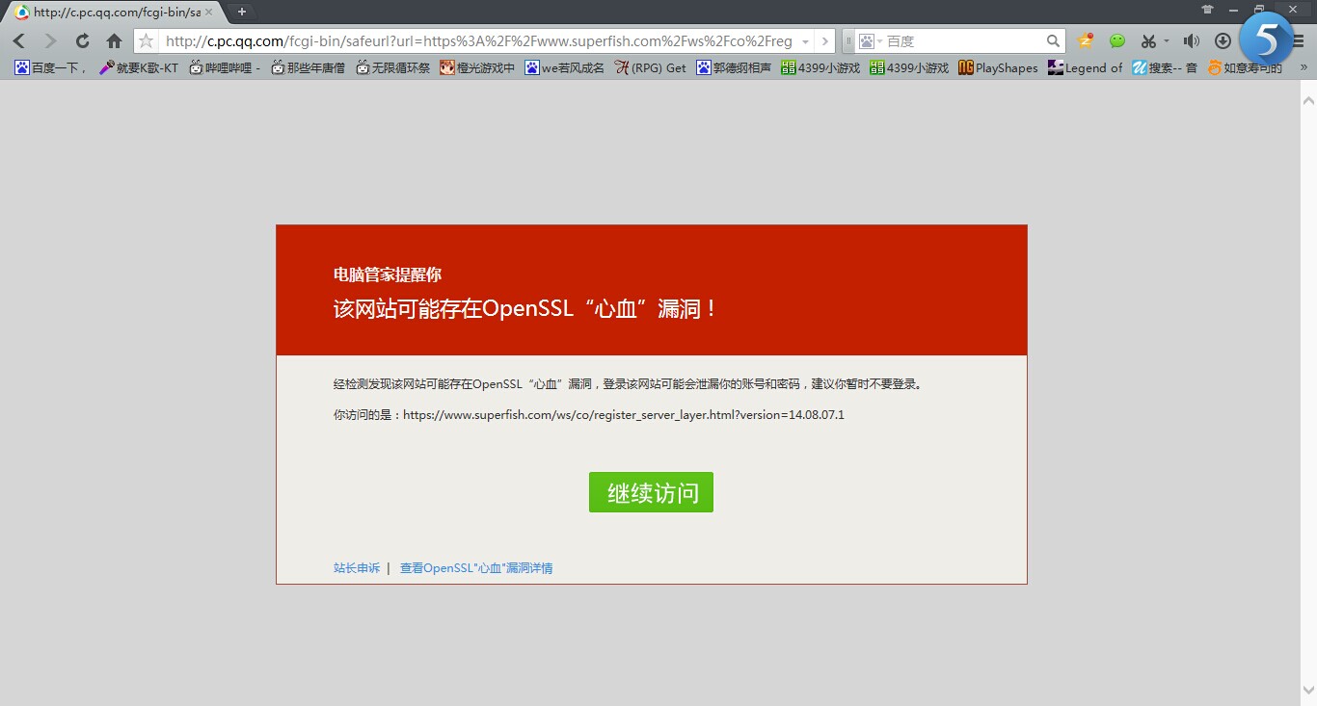Open the 郭德纲相声 bookmark
The height and width of the screenshot is (706, 1317).
[x=734, y=67]
